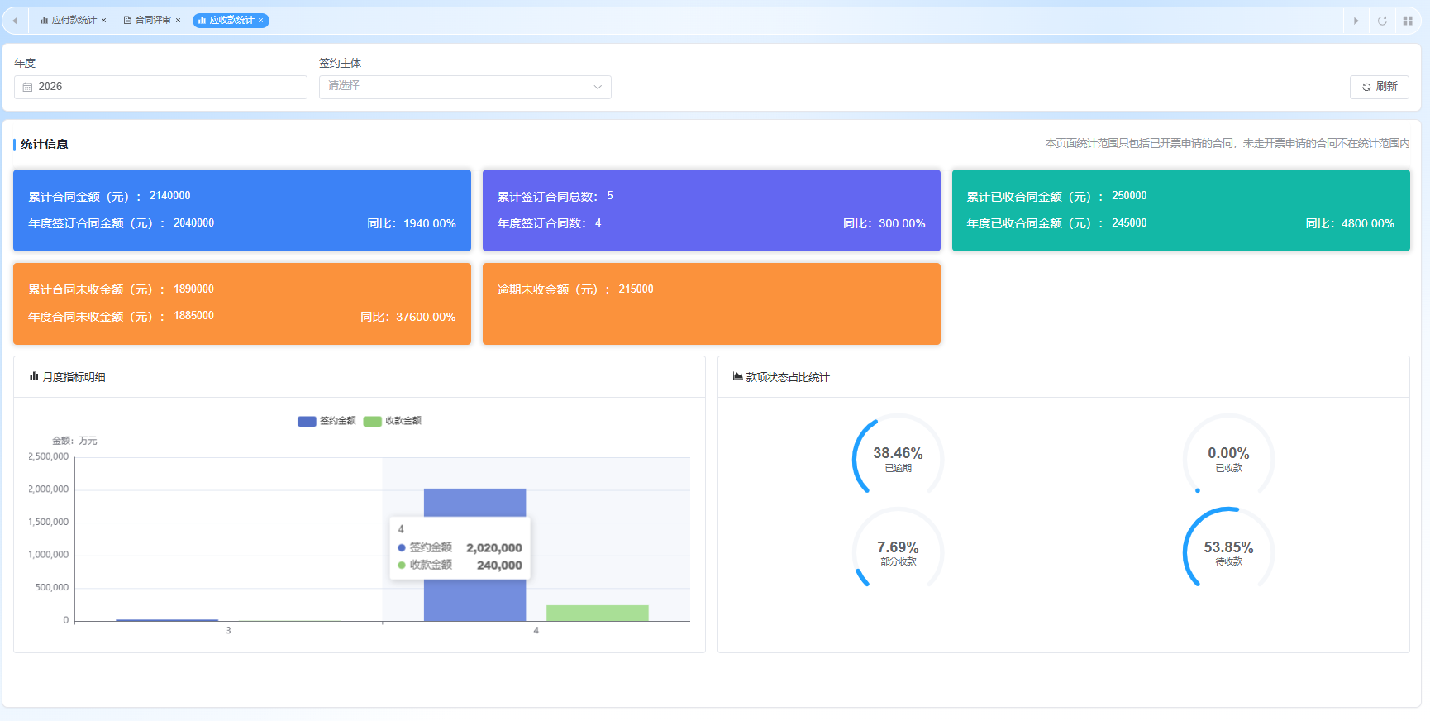Viewport: 1430px width, 721px height.
Task: Click the 刷新 button
Action: point(1380,87)
